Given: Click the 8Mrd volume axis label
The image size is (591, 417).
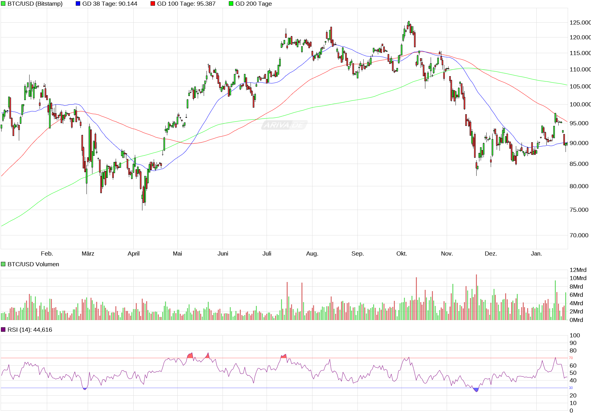Looking at the screenshot, I should [x=577, y=287].
